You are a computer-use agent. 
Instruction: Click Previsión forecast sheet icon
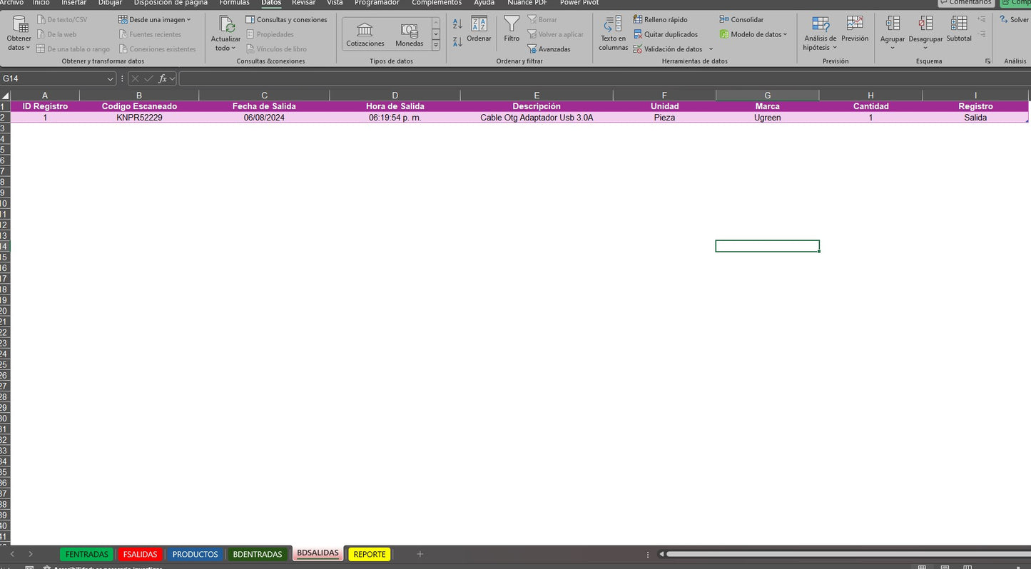(x=855, y=29)
